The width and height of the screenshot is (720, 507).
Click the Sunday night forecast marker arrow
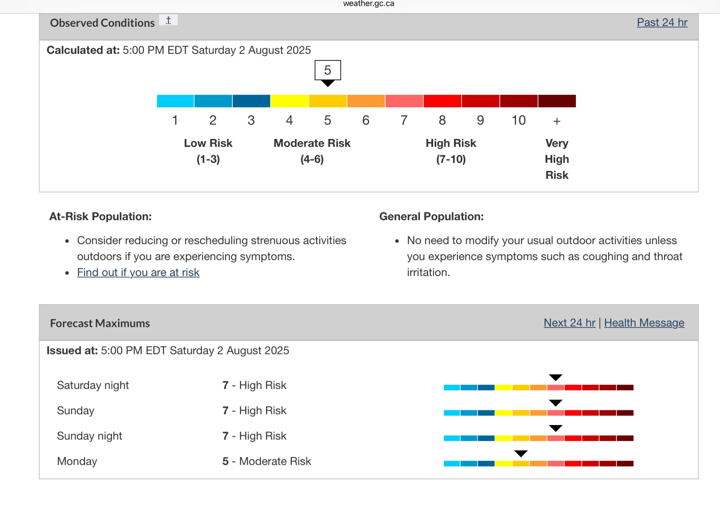555,428
